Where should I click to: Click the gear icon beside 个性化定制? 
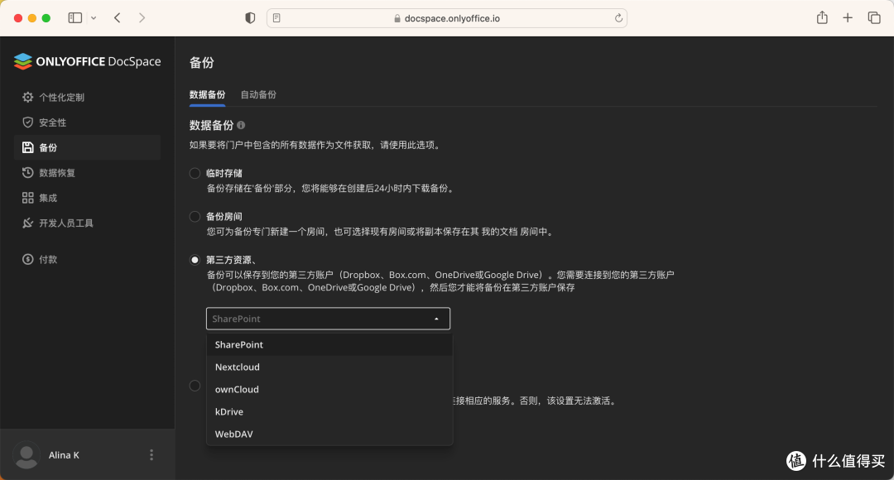click(27, 98)
